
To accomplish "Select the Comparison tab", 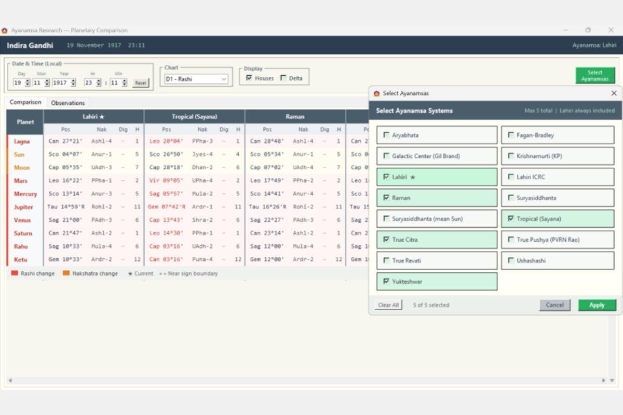I will [x=25, y=102].
